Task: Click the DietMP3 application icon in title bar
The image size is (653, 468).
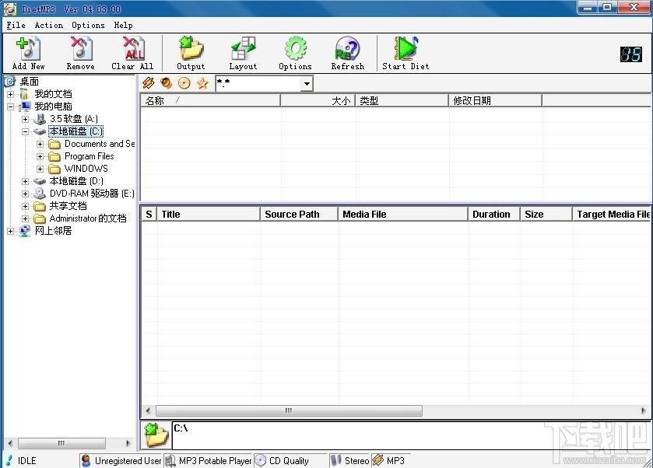Action: coord(10,9)
